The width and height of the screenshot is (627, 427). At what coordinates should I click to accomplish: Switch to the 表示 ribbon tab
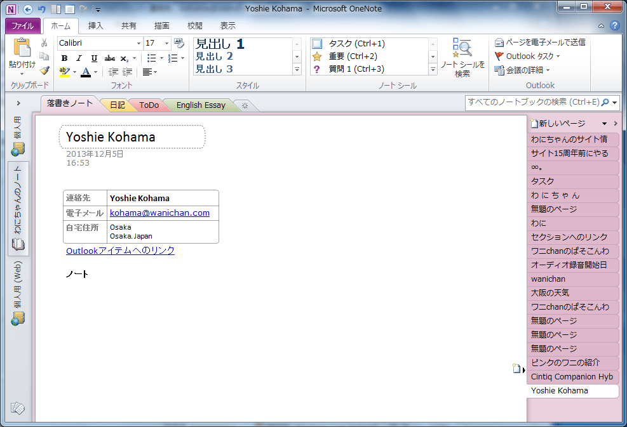coord(228,26)
